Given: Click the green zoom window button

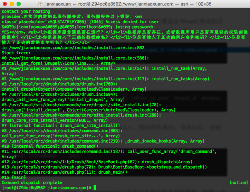Looking at the screenshot, I should pyautogui.click(x=19, y=4).
